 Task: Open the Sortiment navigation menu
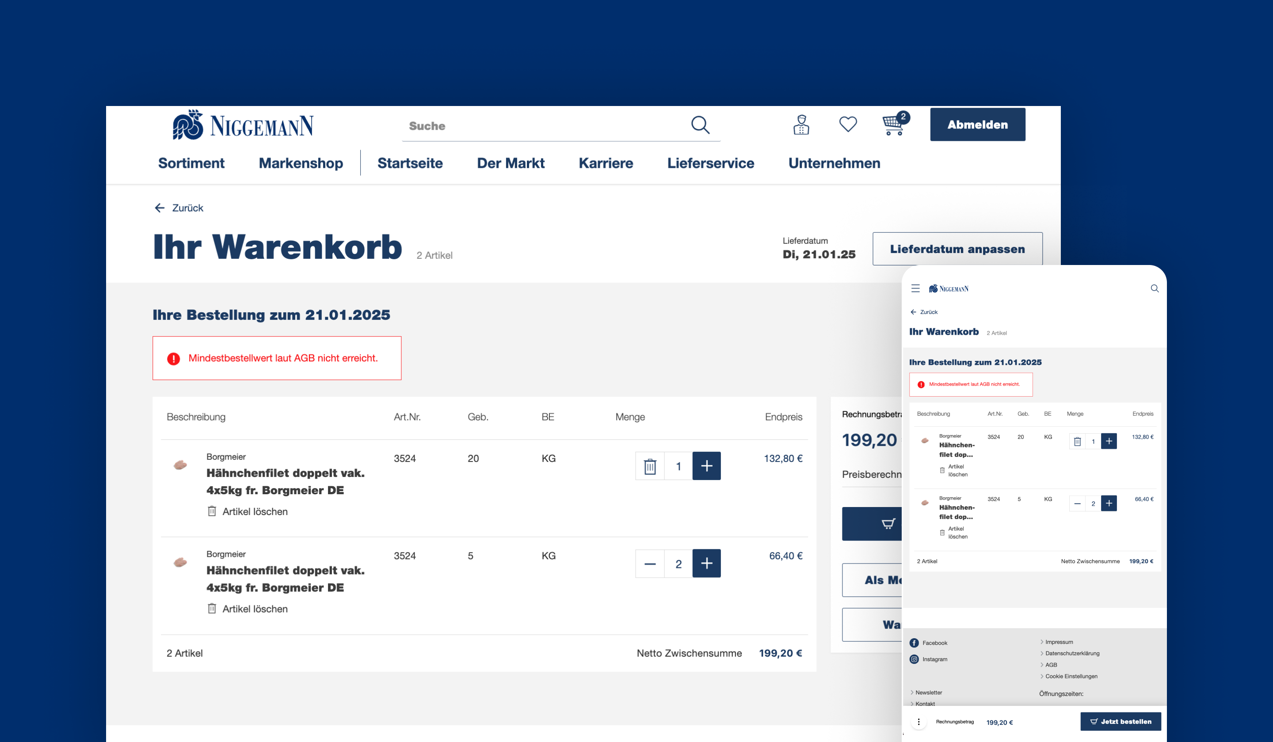[191, 163]
